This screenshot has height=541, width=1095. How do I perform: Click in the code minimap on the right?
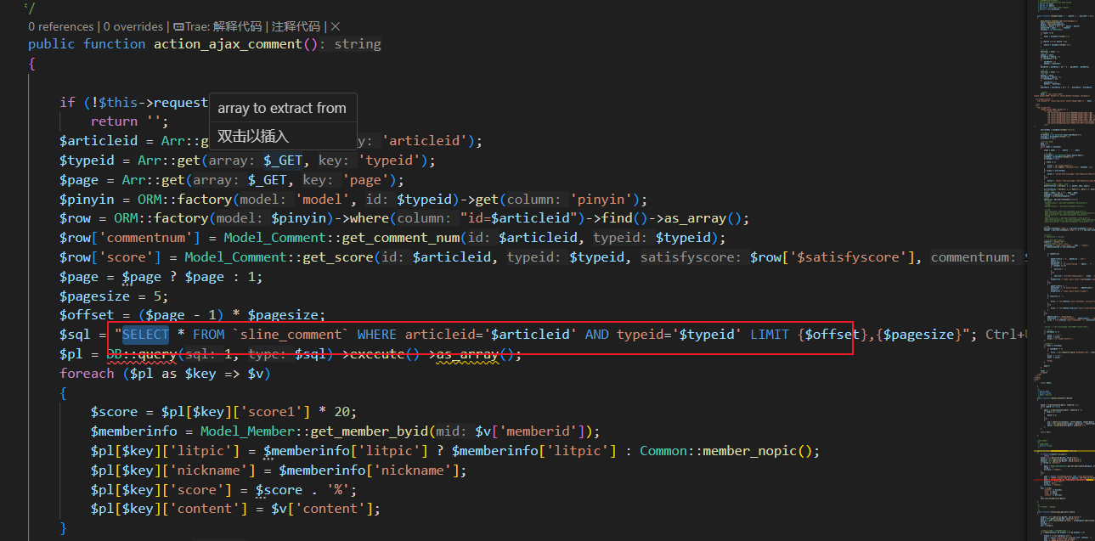(1058, 255)
